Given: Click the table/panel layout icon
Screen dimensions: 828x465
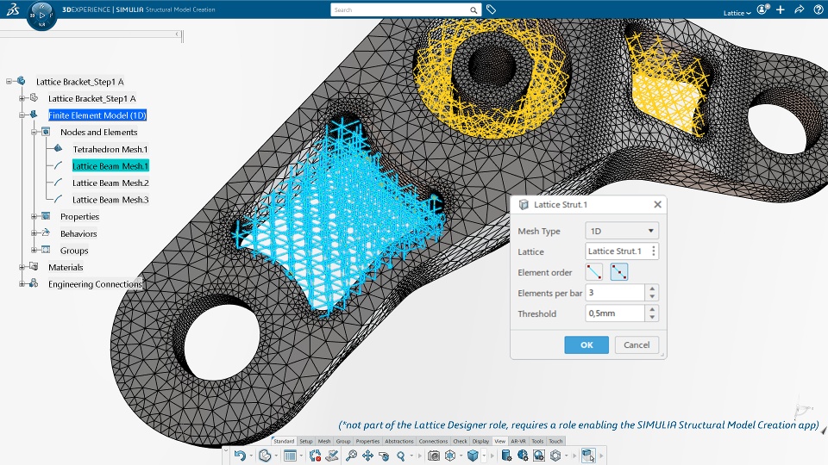Looking at the screenshot, I should tap(290, 456).
